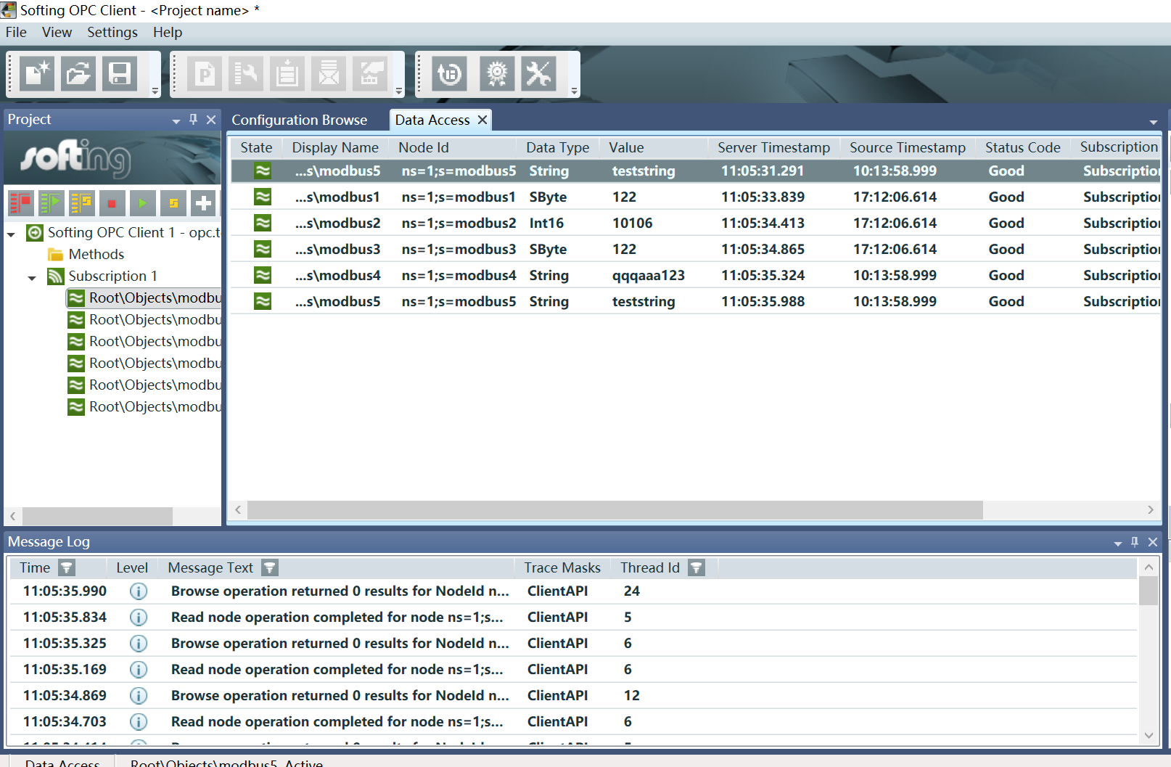Screen dimensions: 1171x767
Task: Sort by Server Timestamp column header
Action: (773, 147)
